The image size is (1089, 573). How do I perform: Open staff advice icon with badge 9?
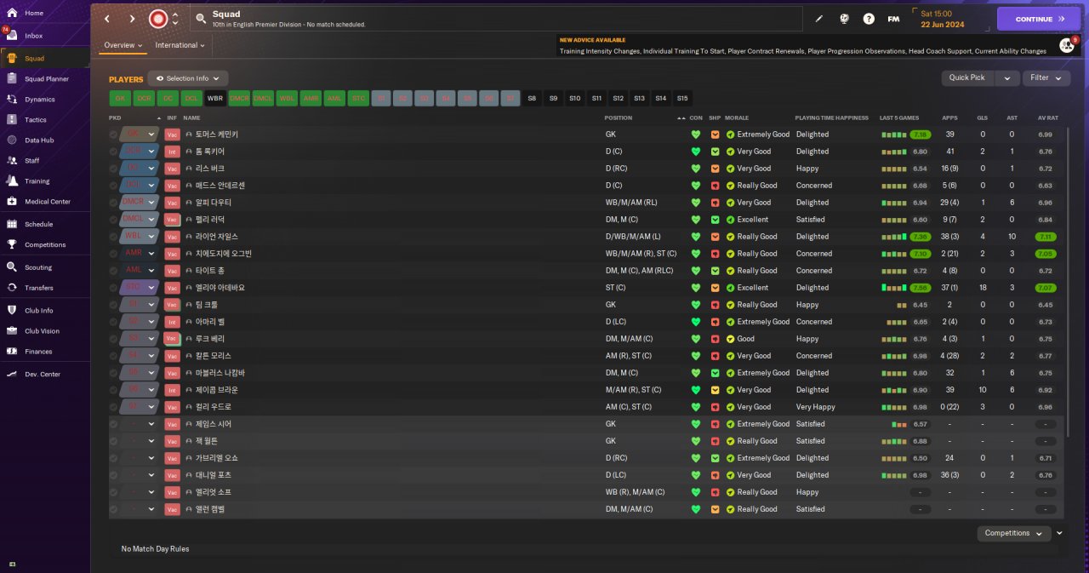click(x=1066, y=45)
